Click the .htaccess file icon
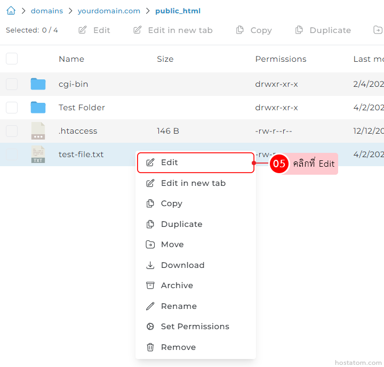Viewport: 384px width, 367px height. coord(38,131)
